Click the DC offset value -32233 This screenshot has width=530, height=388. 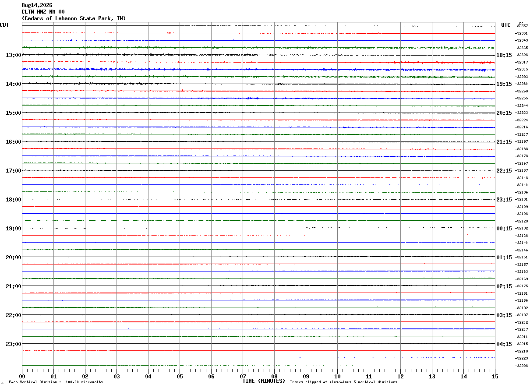(521, 113)
